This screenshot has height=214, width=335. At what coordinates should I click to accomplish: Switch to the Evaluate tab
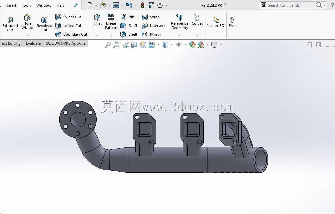click(33, 43)
